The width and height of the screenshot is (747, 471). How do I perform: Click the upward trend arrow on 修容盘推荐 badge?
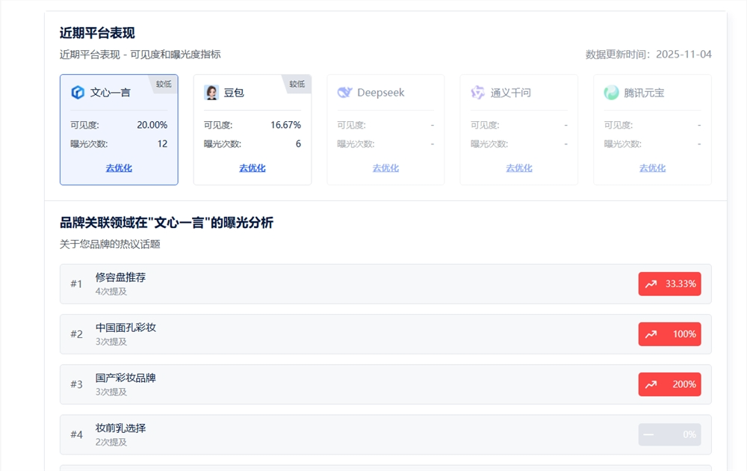click(x=650, y=284)
